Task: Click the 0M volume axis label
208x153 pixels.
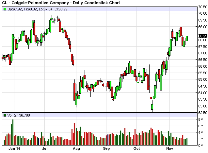Action: coord(201,146)
